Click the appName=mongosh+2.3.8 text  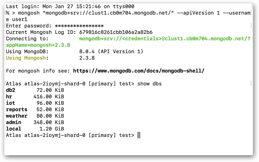pos(38,45)
